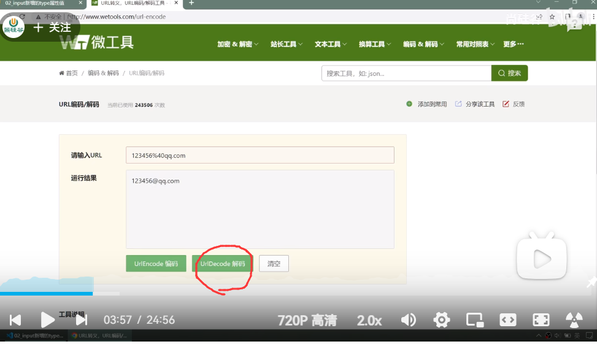Click 不安全 site security warning
Viewport: 597px width, 344px height.
point(48,17)
